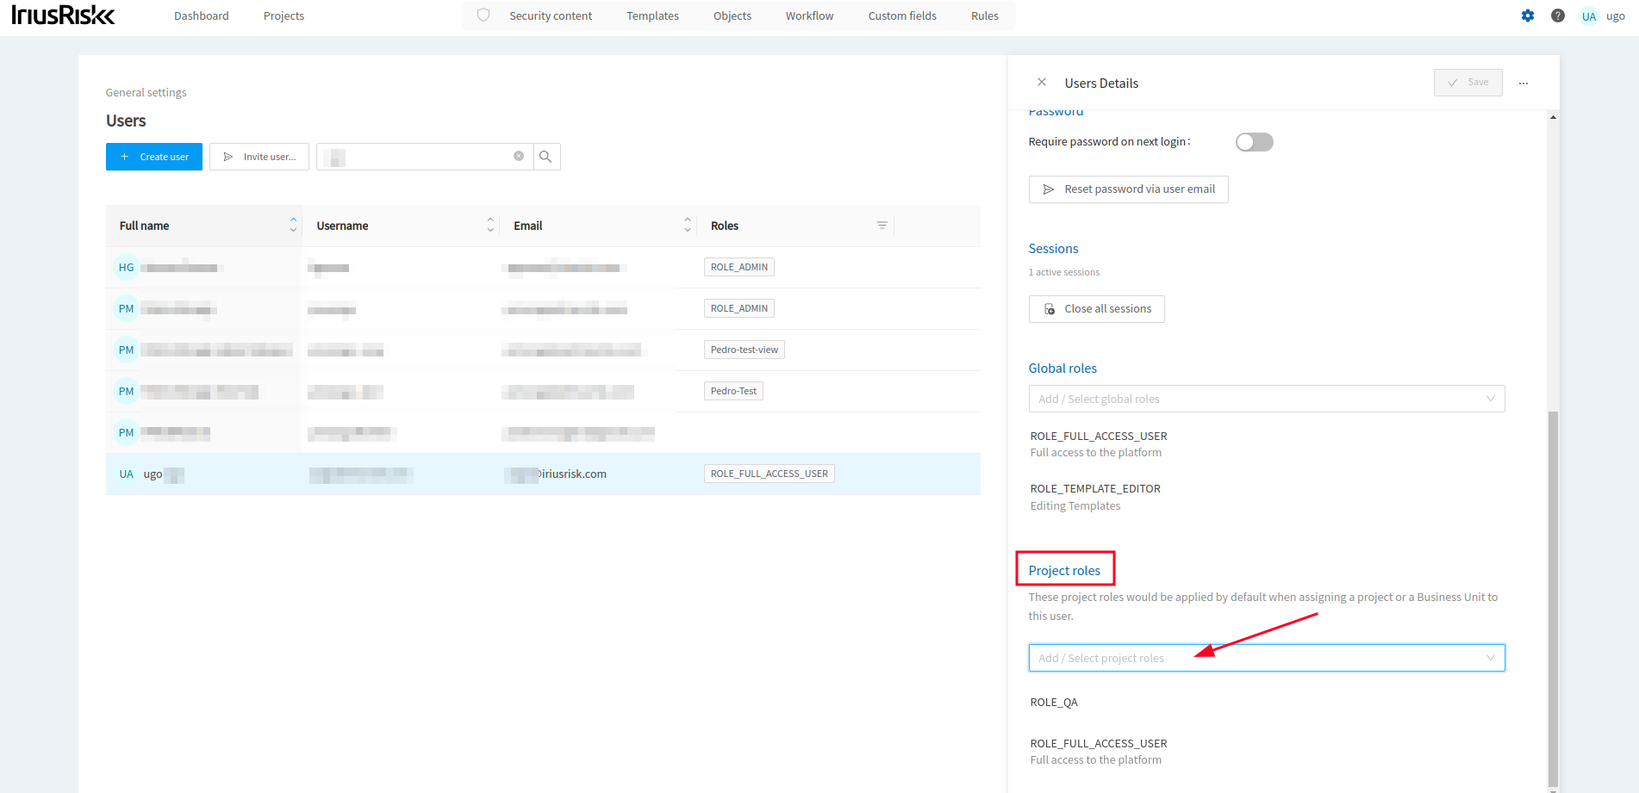Screen dimensions: 1639x793
Task: Sort users by Username
Action: point(490,225)
